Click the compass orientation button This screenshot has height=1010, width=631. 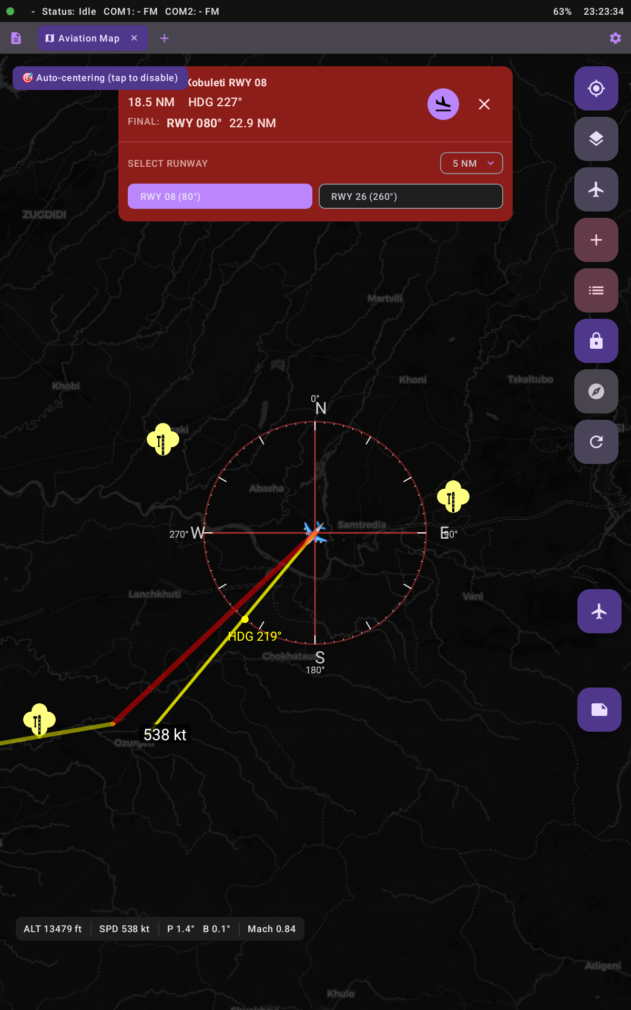pos(596,391)
